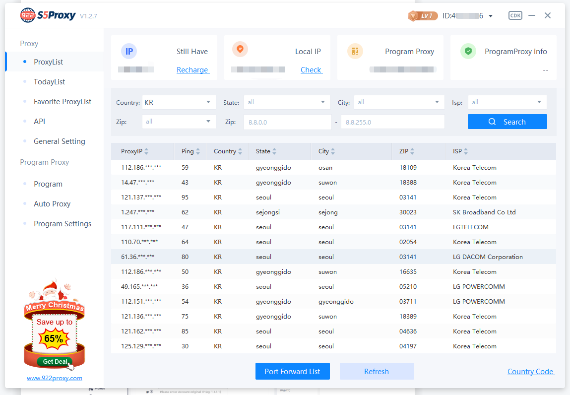570x395 pixels.
Task: Select the LGTELECOM proxy row
Action: (x=333, y=227)
